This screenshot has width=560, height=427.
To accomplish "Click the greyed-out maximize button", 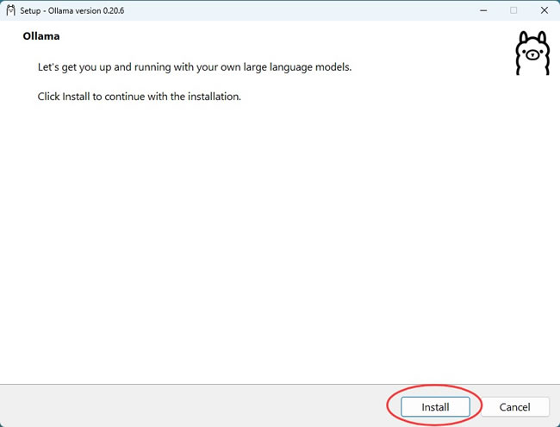I will (513, 10).
